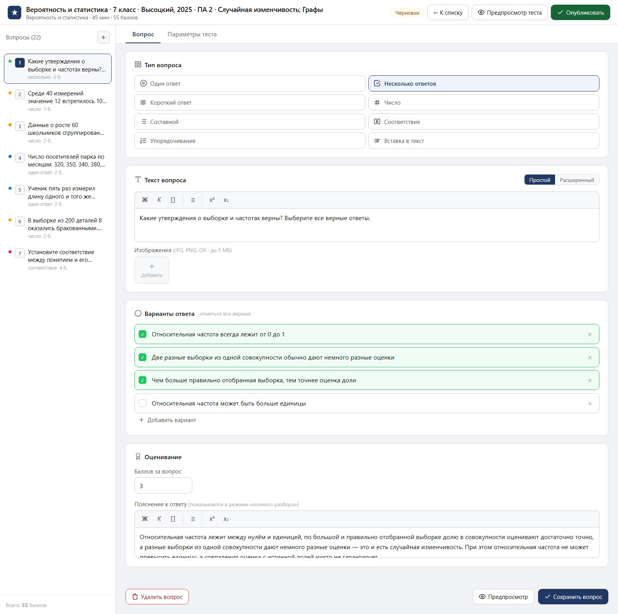This screenshot has height=614, width=618.
Task: Apply superscript in question text toolbar
Action: click(x=212, y=200)
